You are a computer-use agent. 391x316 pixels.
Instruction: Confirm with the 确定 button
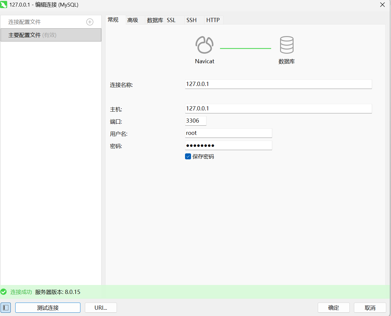[x=334, y=308]
